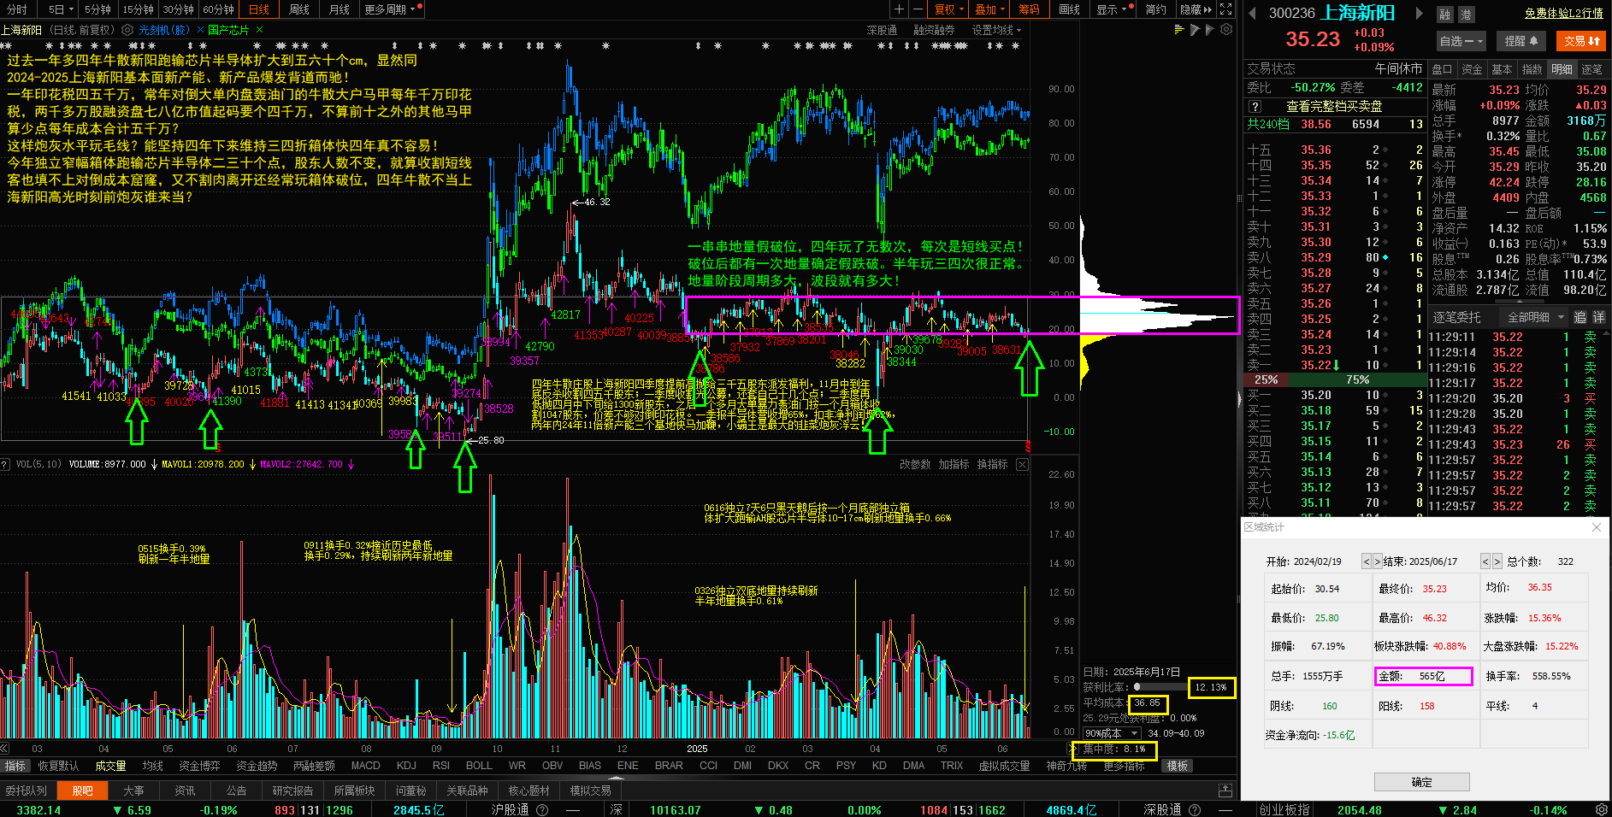The height and width of the screenshot is (817, 1612).
Task: Click 换指标 in volume panel
Action: (992, 464)
